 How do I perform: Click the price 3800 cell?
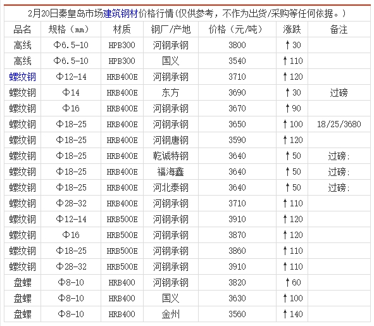(237, 45)
